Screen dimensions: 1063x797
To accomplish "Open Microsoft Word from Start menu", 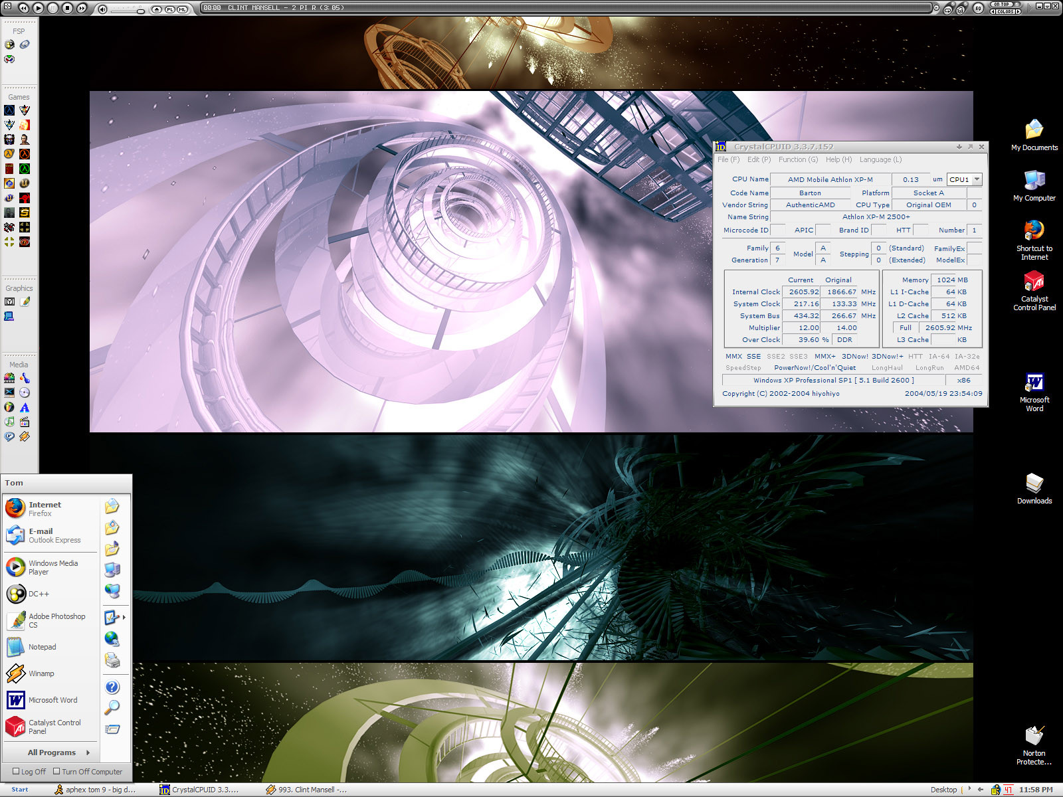I will click(50, 700).
